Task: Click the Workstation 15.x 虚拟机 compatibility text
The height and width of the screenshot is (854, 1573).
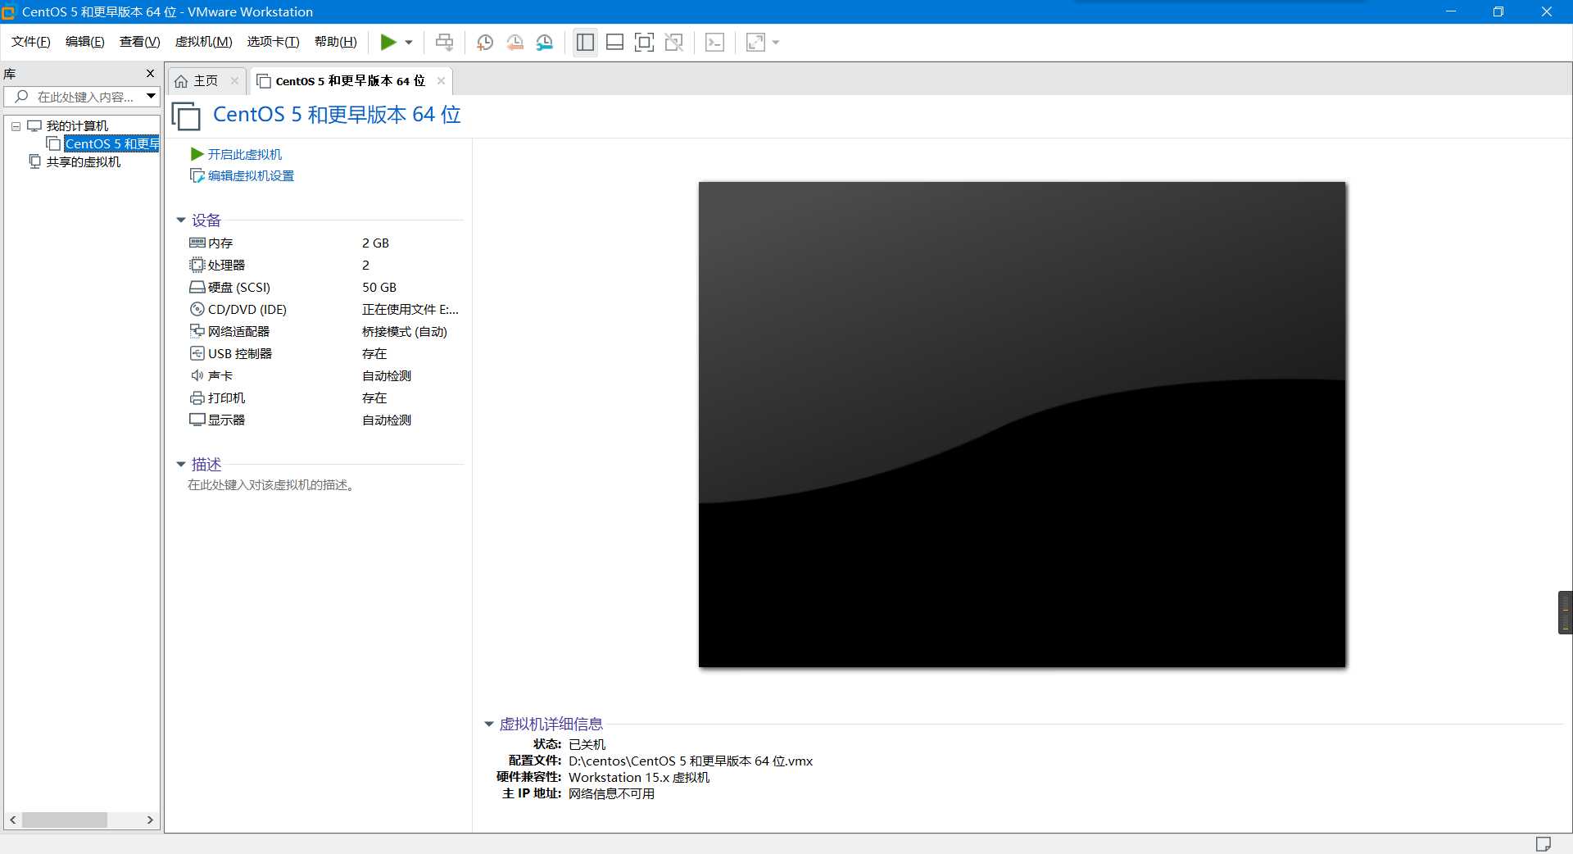Action: [x=639, y=777]
